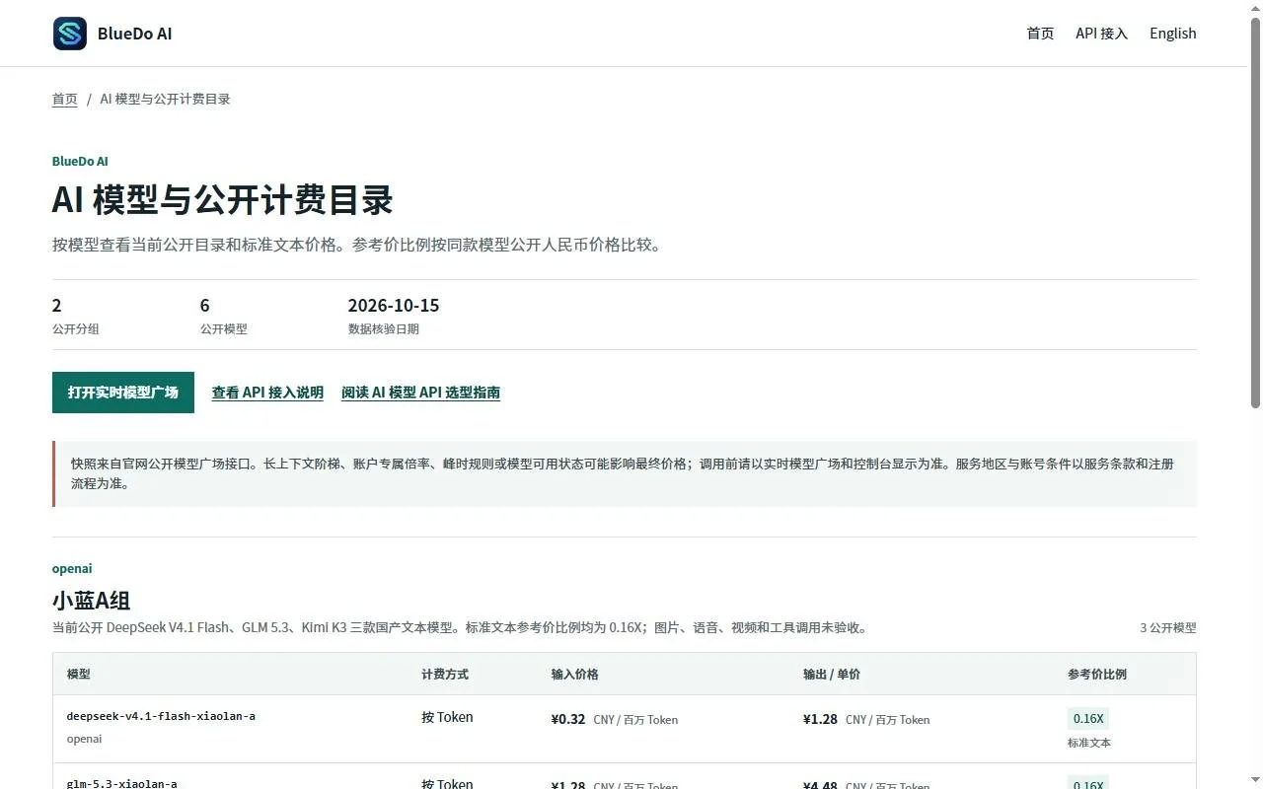Image resolution: width=1263 pixels, height=789 pixels.
Task: Click the 按 Token billing cell in the deepseek row
Action: tap(447, 717)
